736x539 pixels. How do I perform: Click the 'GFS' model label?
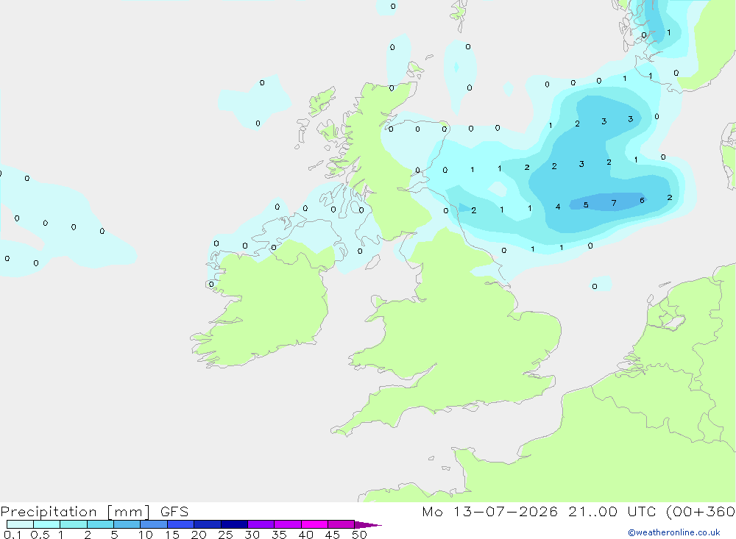click(174, 511)
